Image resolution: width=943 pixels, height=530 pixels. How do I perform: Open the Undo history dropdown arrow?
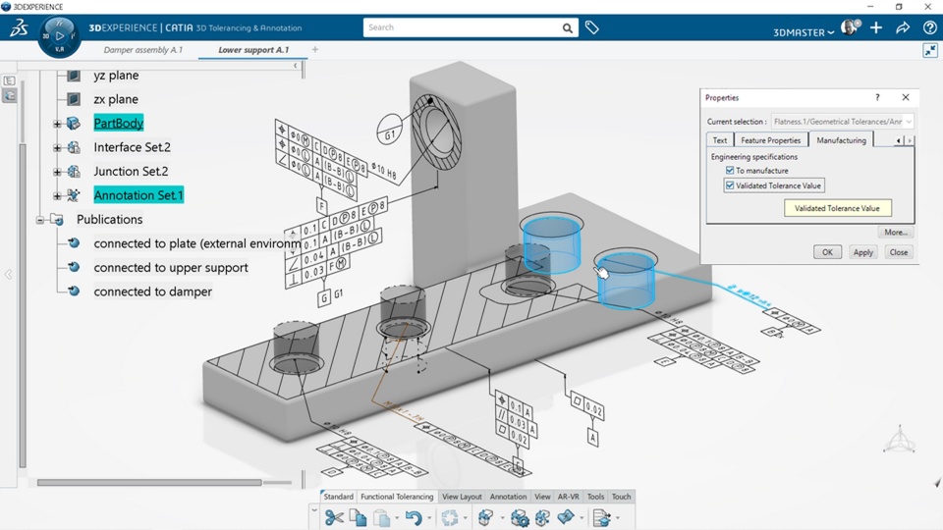point(429,518)
